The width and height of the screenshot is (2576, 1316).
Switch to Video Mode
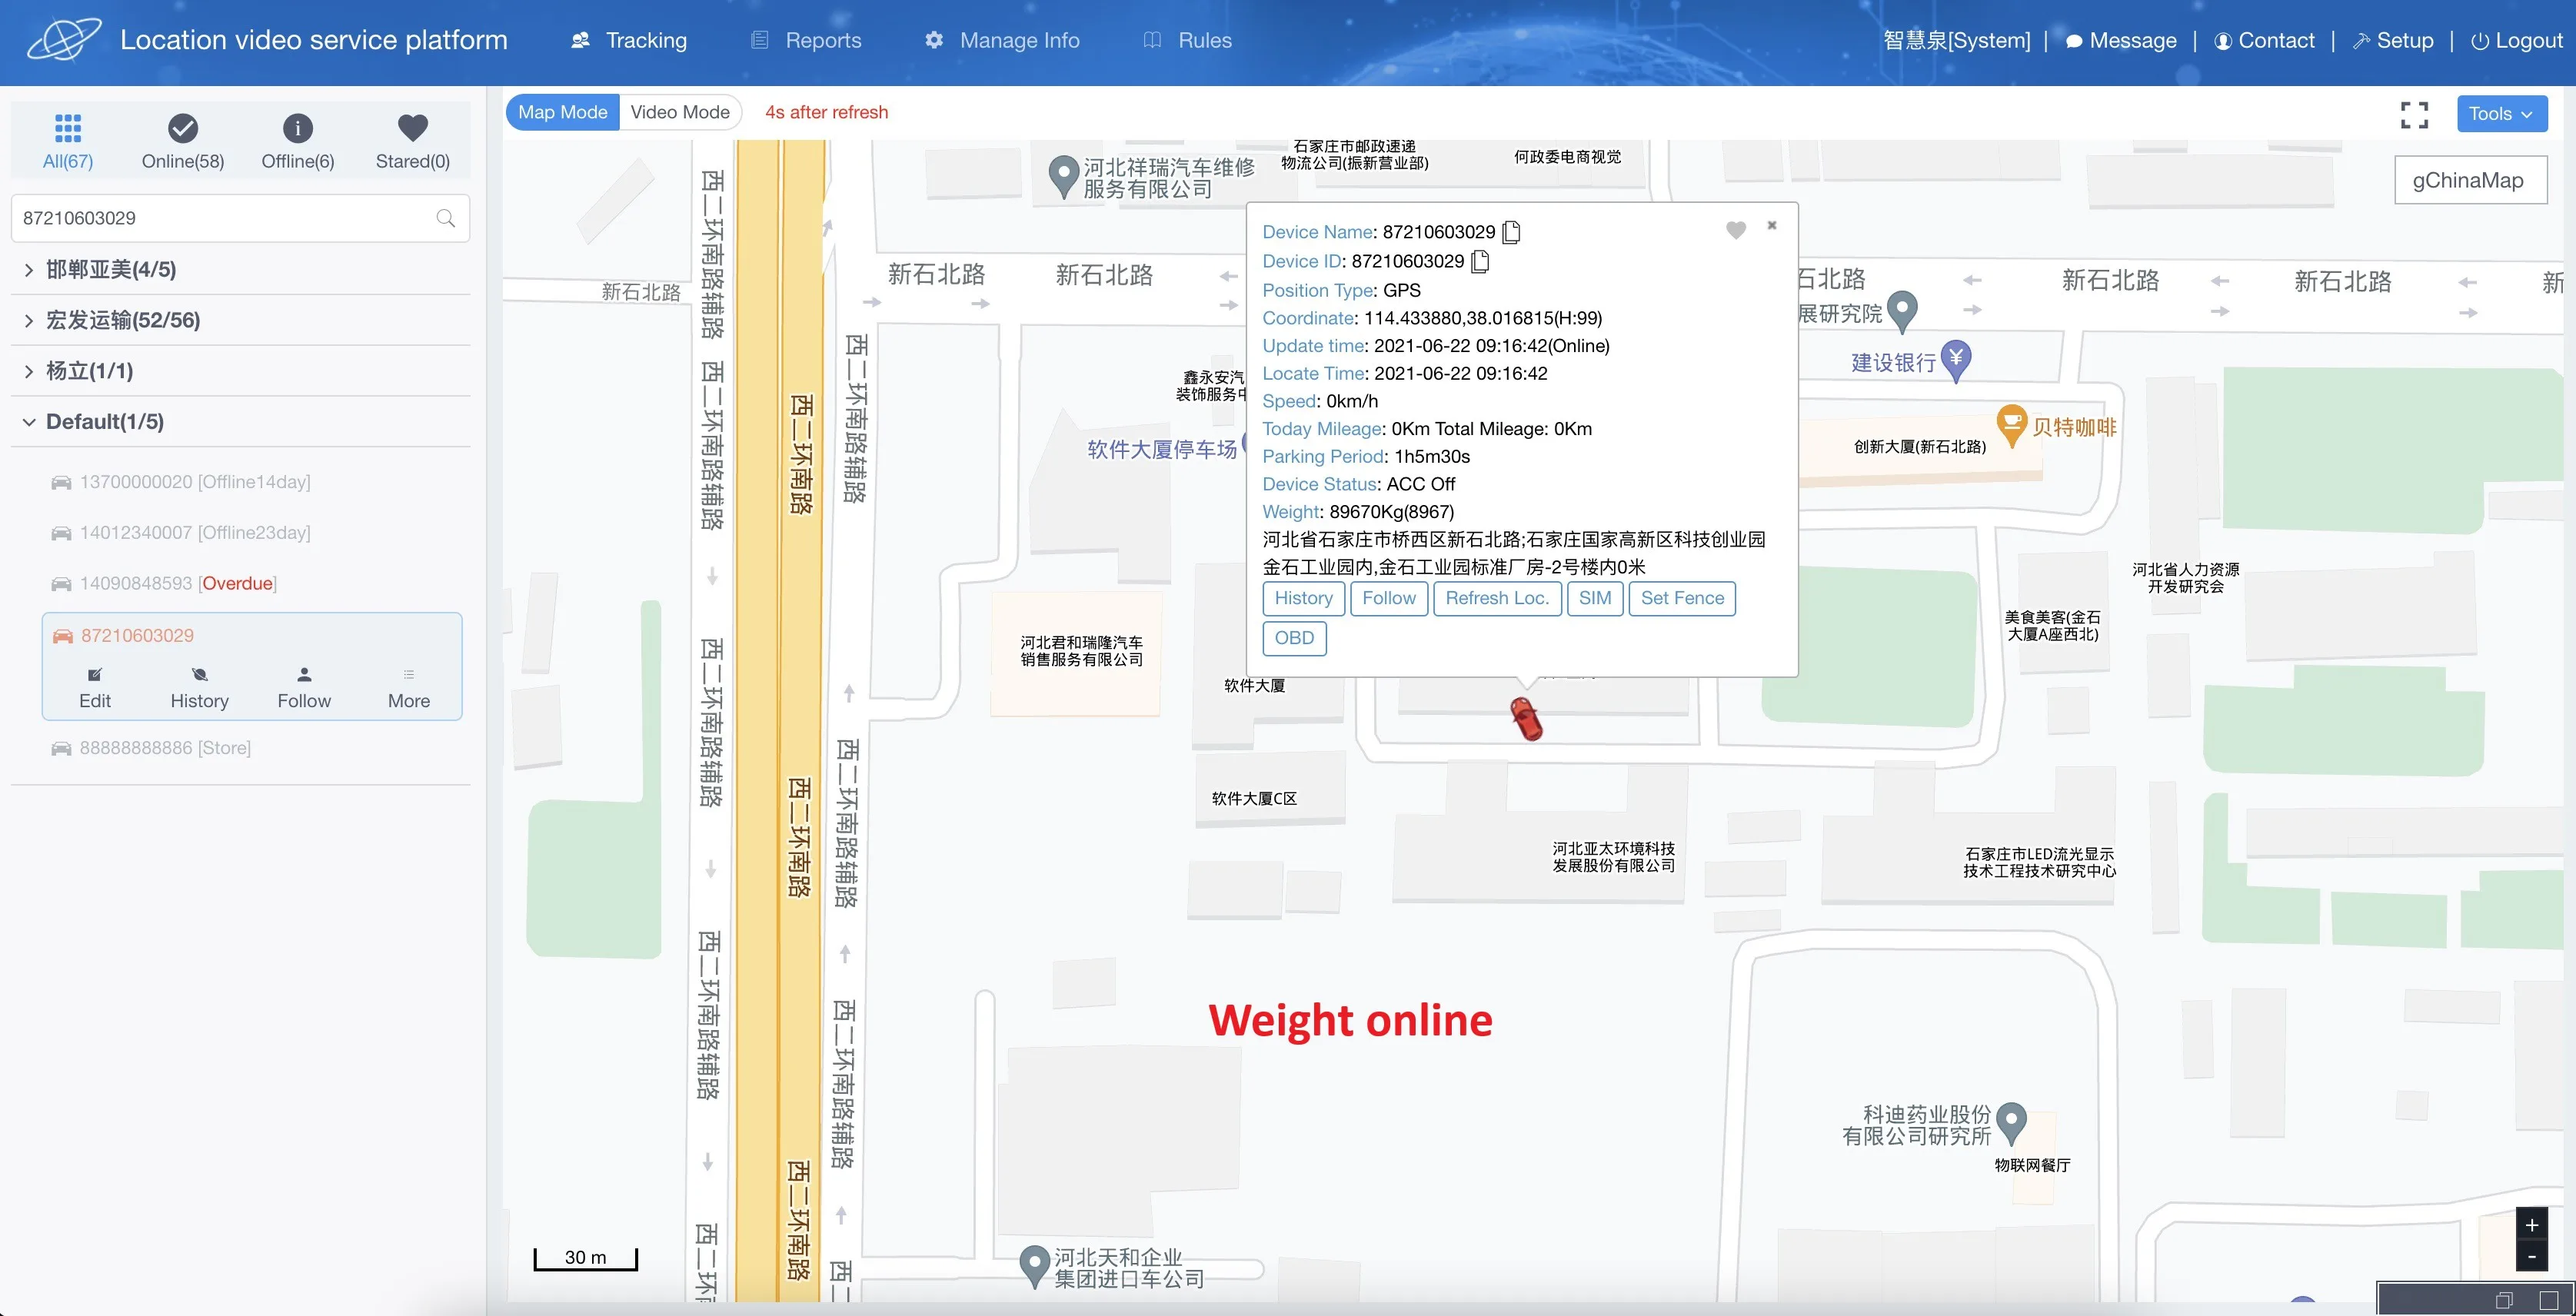pyautogui.click(x=680, y=112)
